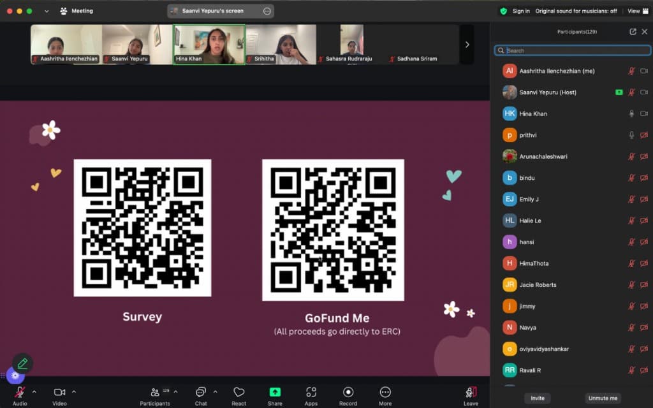Viewport: 653px width, 408px height.
Task: Click prithvi microphone icon
Action: click(x=631, y=135)
